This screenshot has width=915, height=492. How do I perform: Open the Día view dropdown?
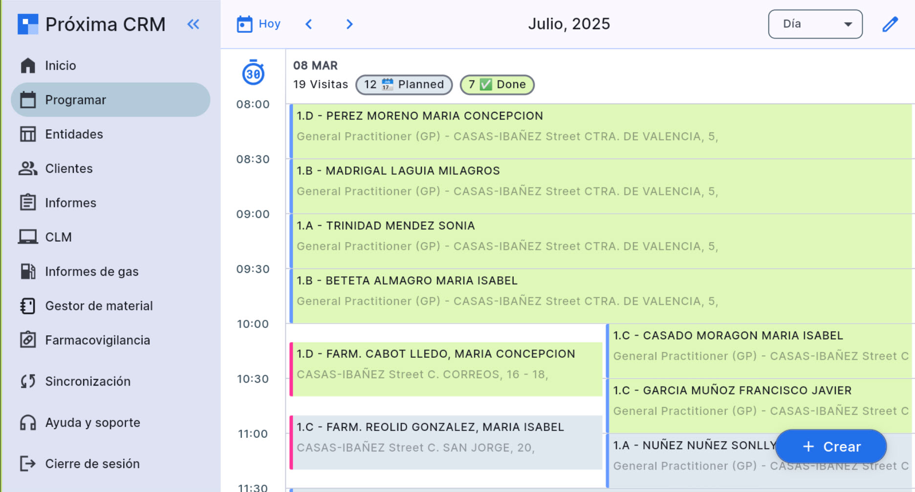point(815,24)
